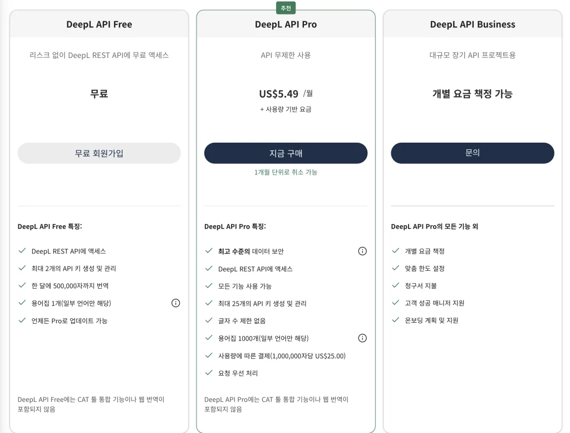Click checkmark beside 한 달에 500,000자까지 번역

pyautogui.click(x=22, y=285)
